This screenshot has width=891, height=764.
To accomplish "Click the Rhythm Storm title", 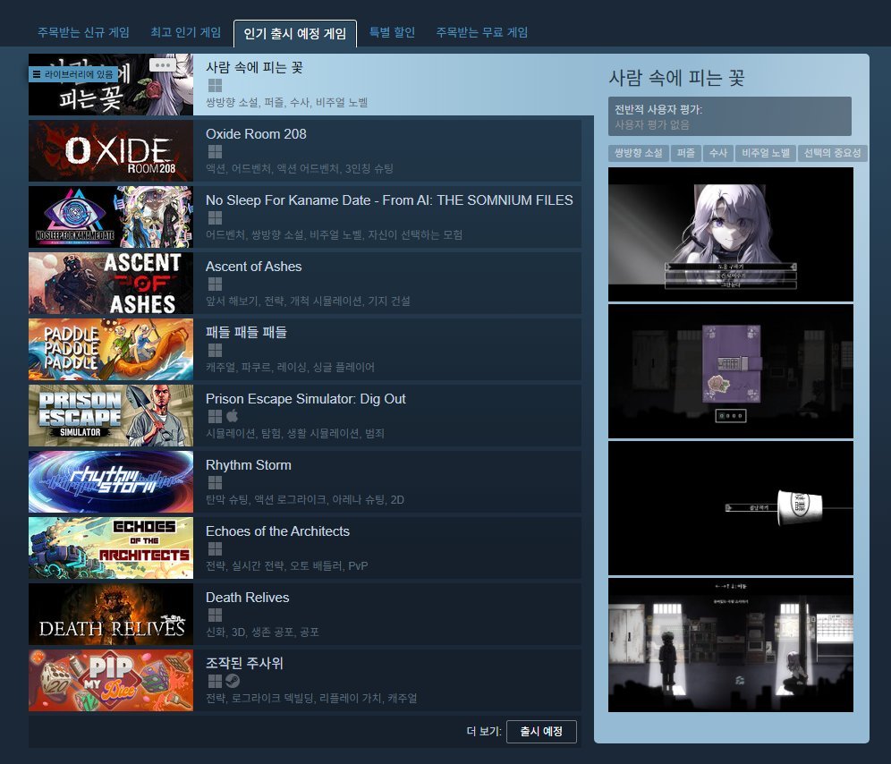I will click(249, 465).
